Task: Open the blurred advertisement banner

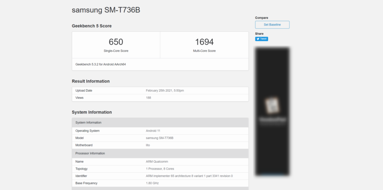Action: click(272, 111)
